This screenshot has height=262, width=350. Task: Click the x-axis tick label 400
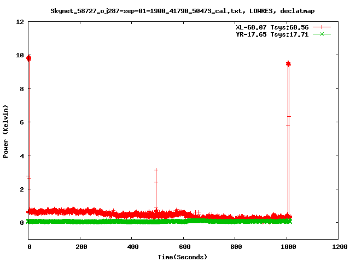(x=132, y=247)
